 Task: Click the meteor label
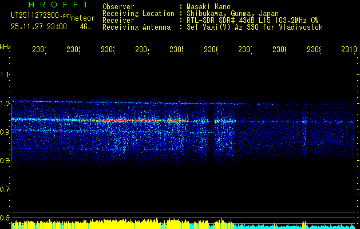83,18
